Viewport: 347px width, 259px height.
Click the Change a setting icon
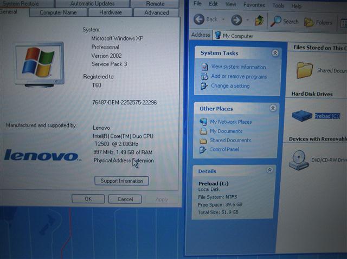click(x=204, y=86)
